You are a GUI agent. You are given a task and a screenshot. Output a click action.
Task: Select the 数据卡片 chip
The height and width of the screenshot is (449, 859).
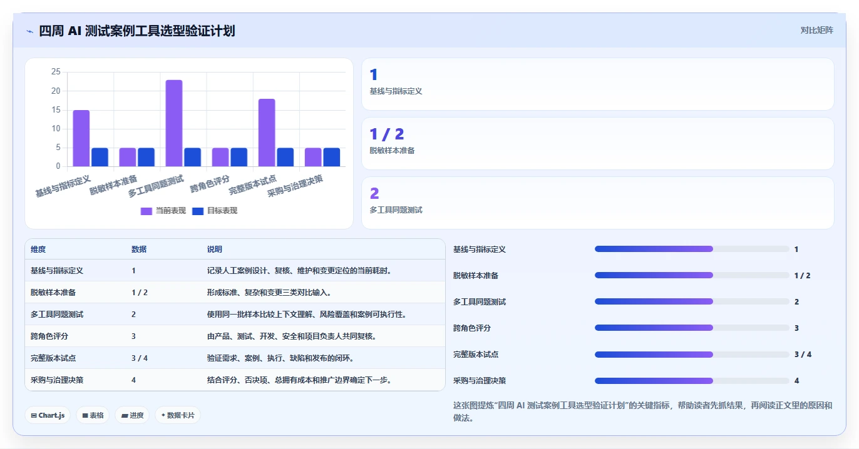coord(178,415)
